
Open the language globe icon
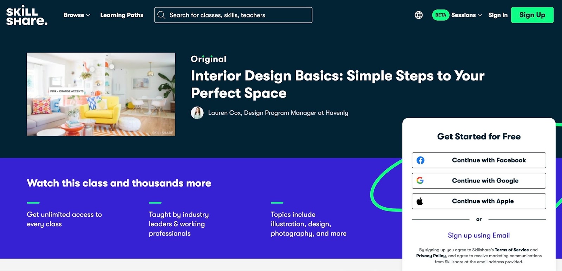click(x=418, y=15)
